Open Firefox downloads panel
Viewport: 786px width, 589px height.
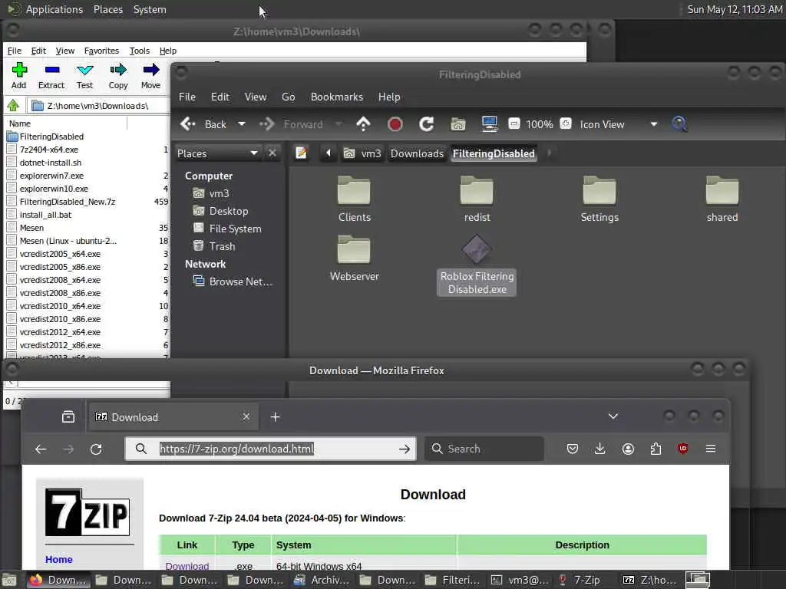point(600,449)
